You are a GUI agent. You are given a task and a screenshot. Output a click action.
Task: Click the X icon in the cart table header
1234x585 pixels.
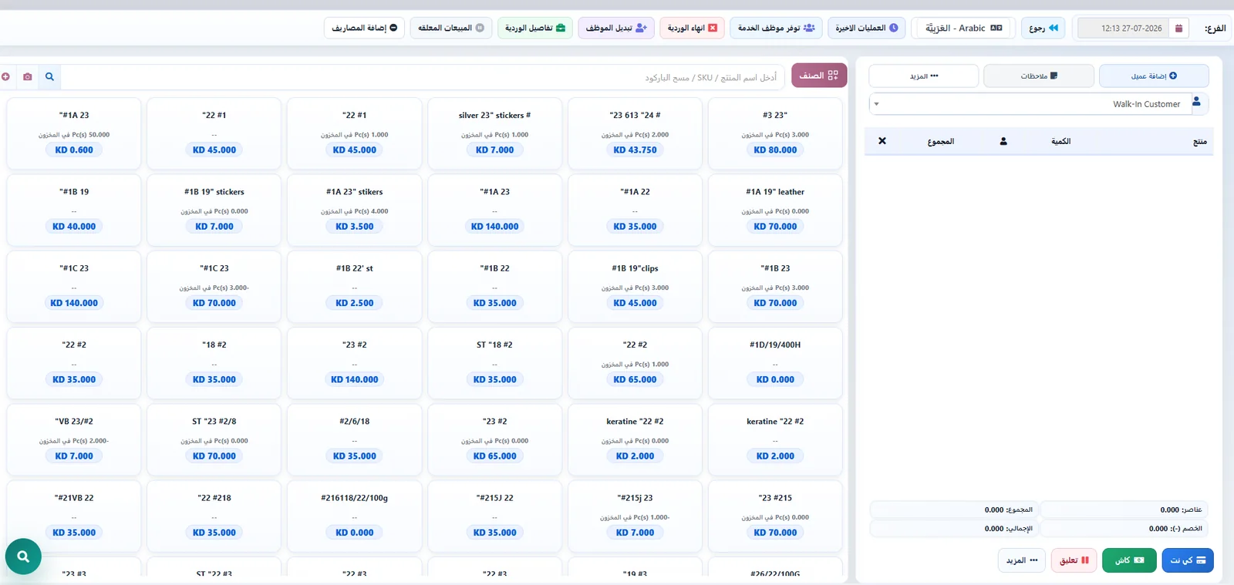tap(882, 141)
